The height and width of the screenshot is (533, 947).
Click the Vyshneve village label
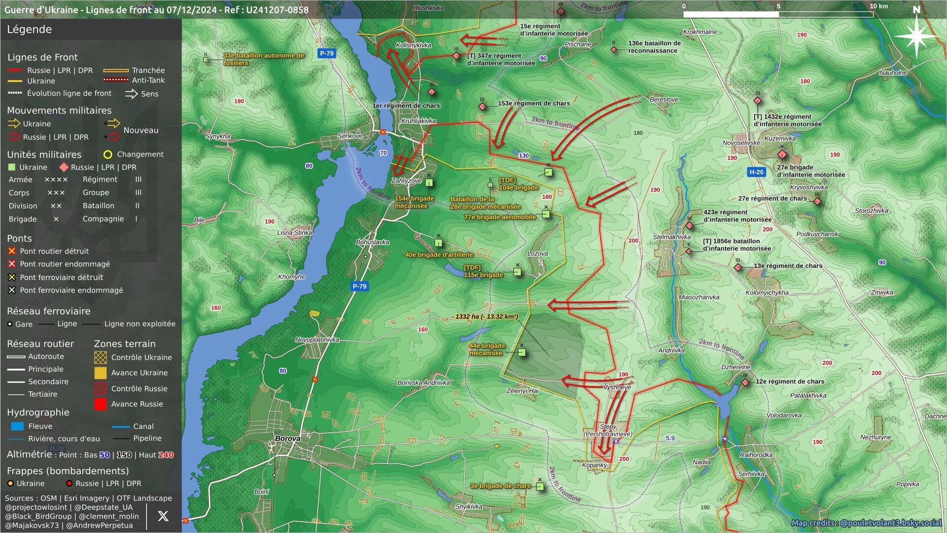pos(617,387)
